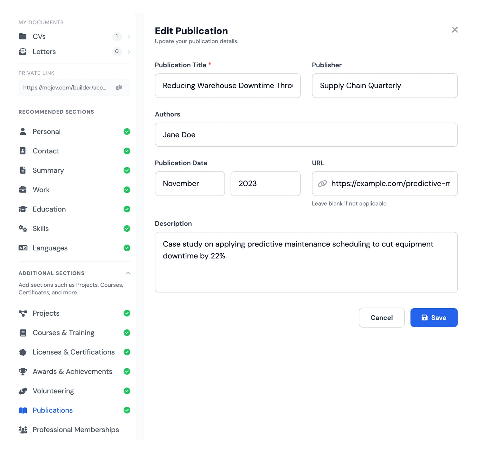Save the publication changes

click(x=434, y=318)
